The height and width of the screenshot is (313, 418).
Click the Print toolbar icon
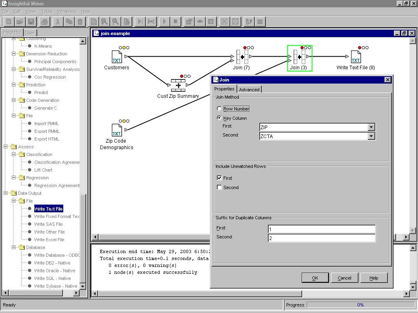pyautogui.click(x=44, y=22)
